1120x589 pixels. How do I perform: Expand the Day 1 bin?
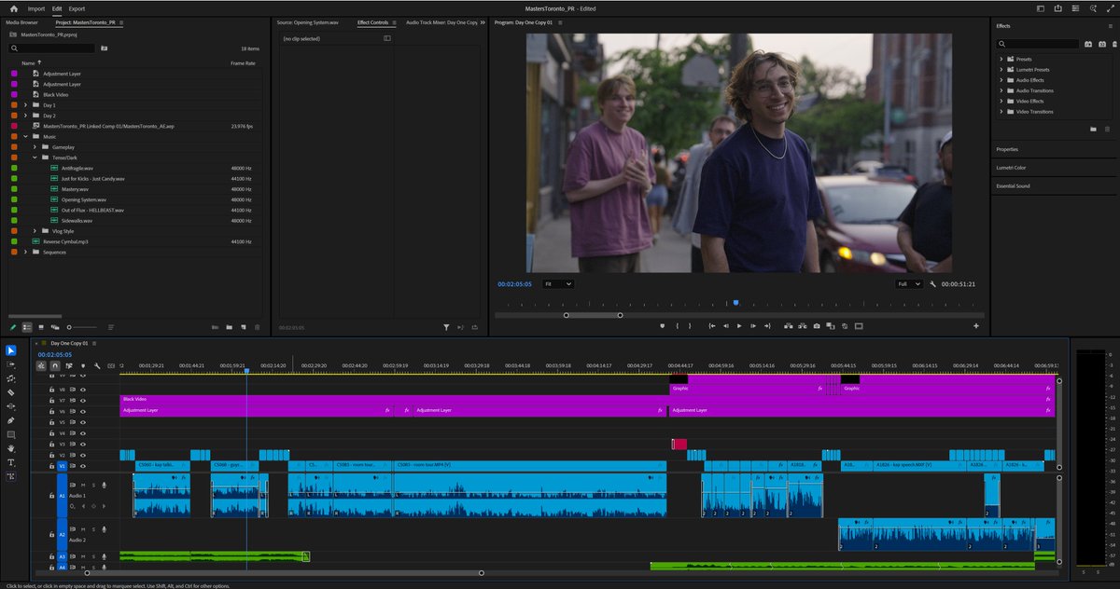click(x=26, y=105)
